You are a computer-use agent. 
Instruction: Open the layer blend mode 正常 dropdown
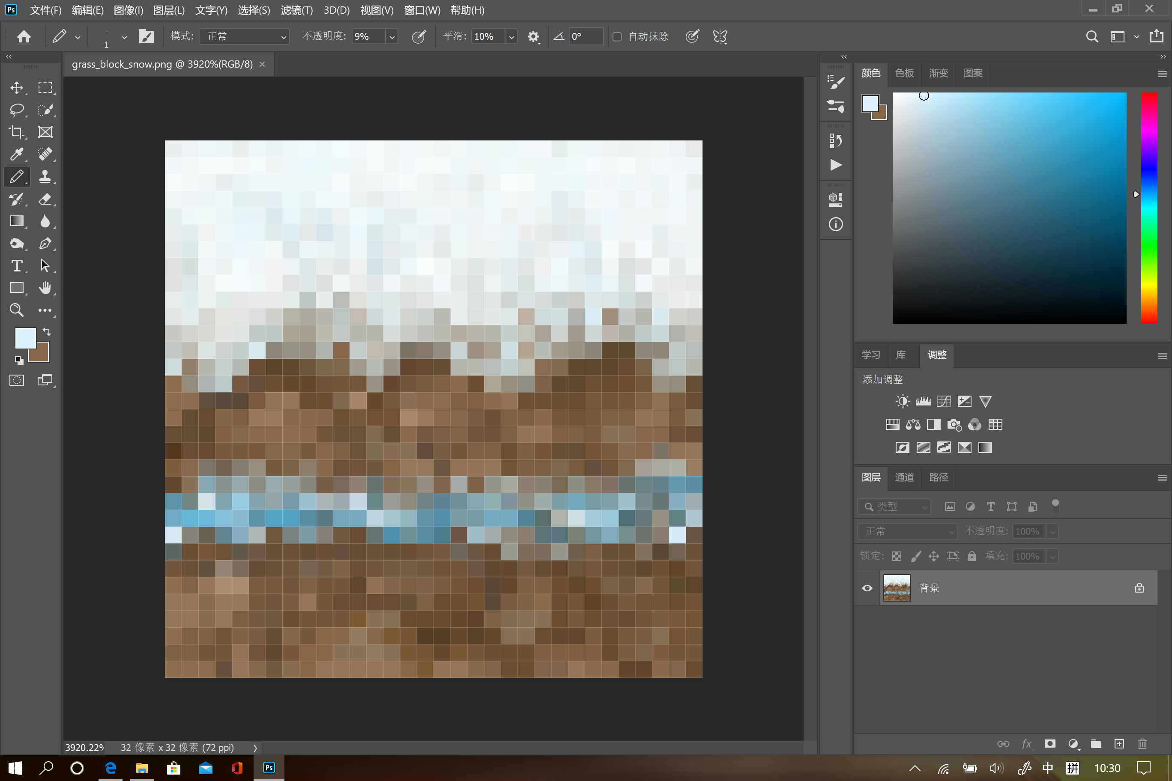pyautogui.click(x=907, y=531)
